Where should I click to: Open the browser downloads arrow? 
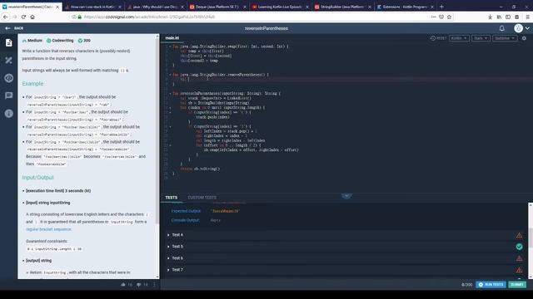(x=491, y=17)
